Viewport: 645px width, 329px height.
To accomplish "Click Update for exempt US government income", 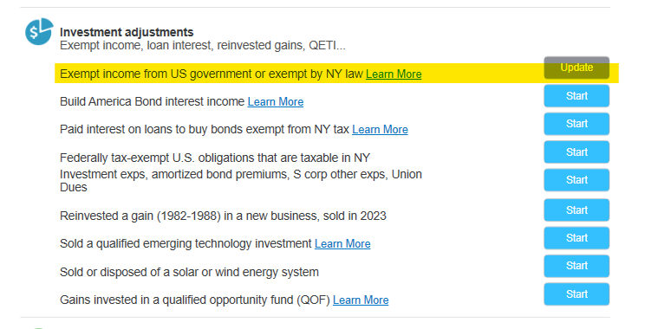I will tap(577, 68).
